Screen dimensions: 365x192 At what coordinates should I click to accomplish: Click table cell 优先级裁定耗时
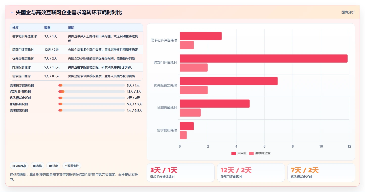click(x=23, y=59)
